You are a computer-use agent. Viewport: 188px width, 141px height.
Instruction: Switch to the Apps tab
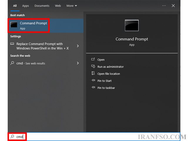pyautogui.click(x=26, y=6)
